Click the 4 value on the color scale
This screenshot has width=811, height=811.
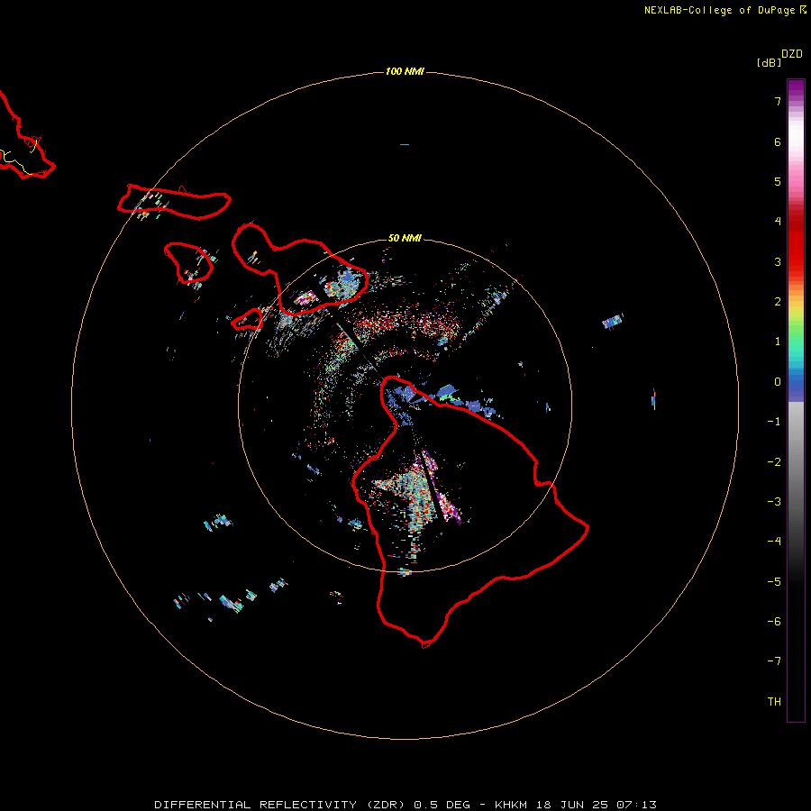pyautogui.click(x=778, y=222)
